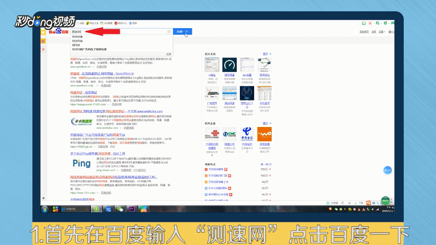This screenshot has height=245, width=436.
Task: Select the second search suggestion in dropdown
Action: point(77,41)
